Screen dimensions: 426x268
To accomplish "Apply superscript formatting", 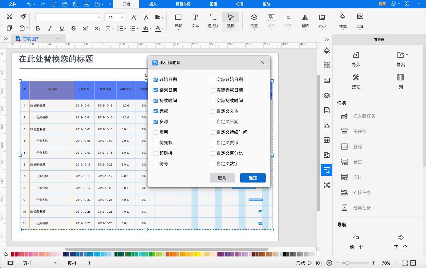I will 86,28.
